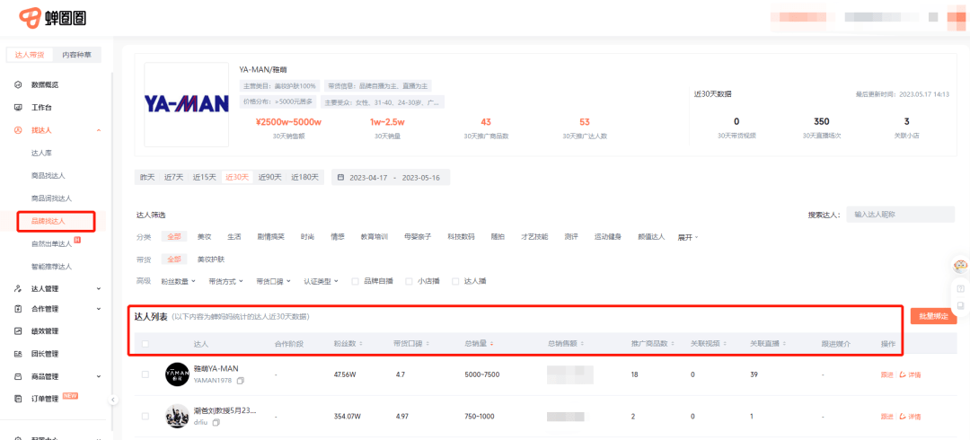Click the 商品管理 sidebar icon
The image size is (970, 440).
[19, 376]
